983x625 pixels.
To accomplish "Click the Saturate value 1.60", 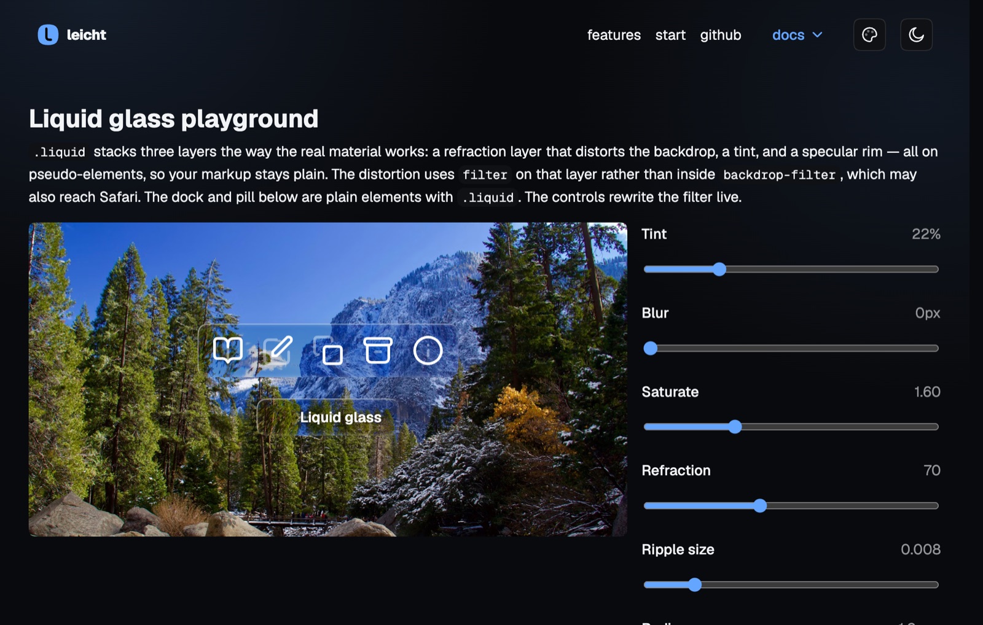I will point(927,392).
